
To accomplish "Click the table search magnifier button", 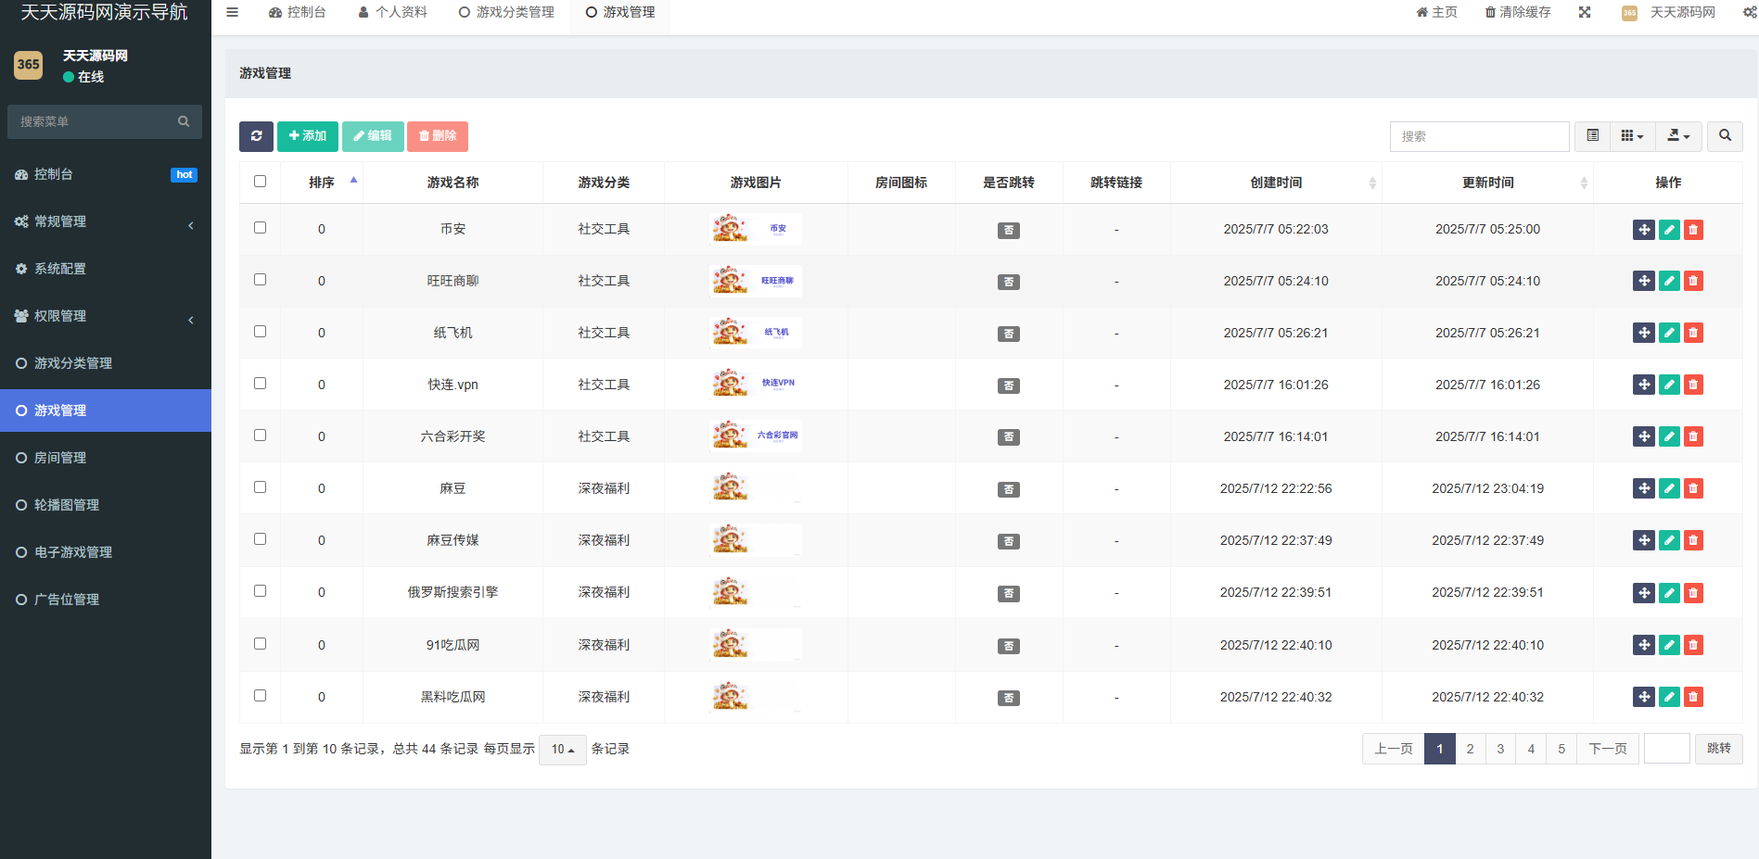I will point(1725,136).
